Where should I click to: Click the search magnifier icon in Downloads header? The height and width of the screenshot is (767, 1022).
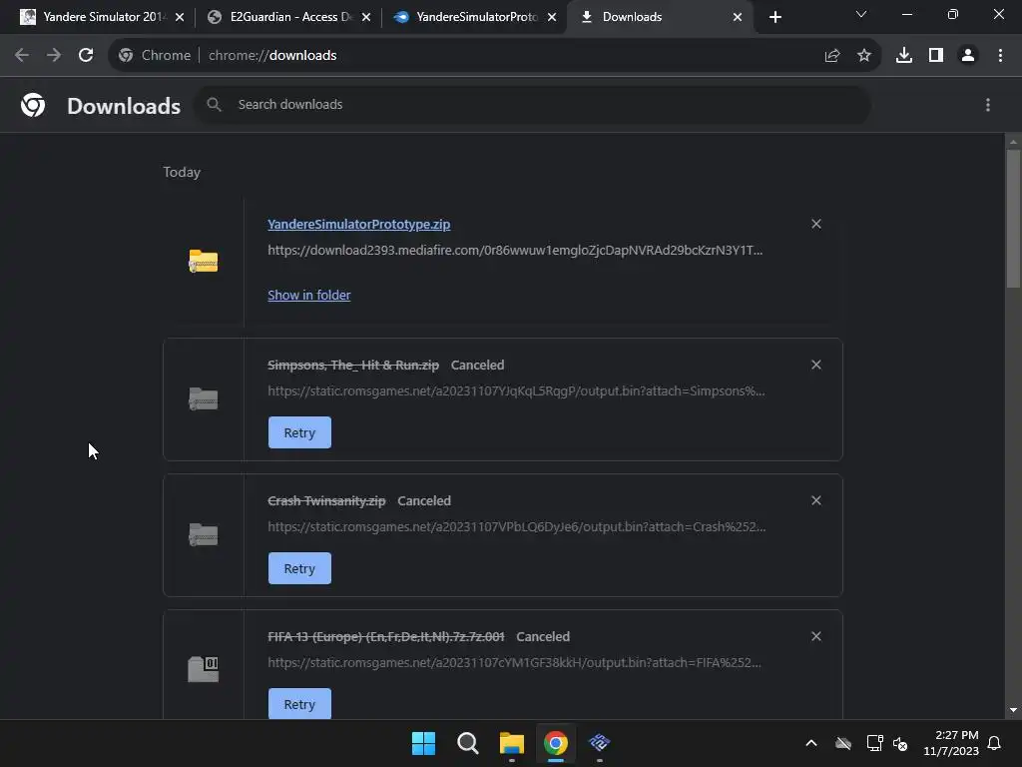214,104
